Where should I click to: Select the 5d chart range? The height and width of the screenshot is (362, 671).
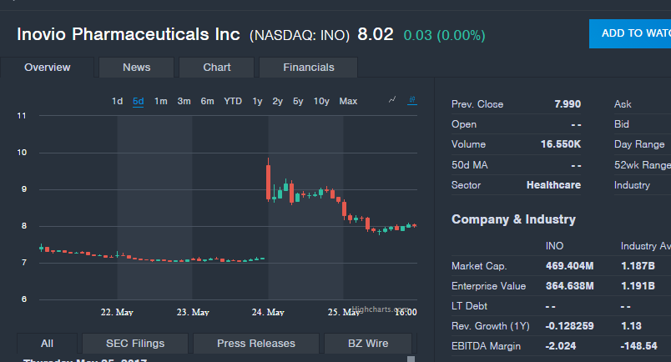pos(139,102)
